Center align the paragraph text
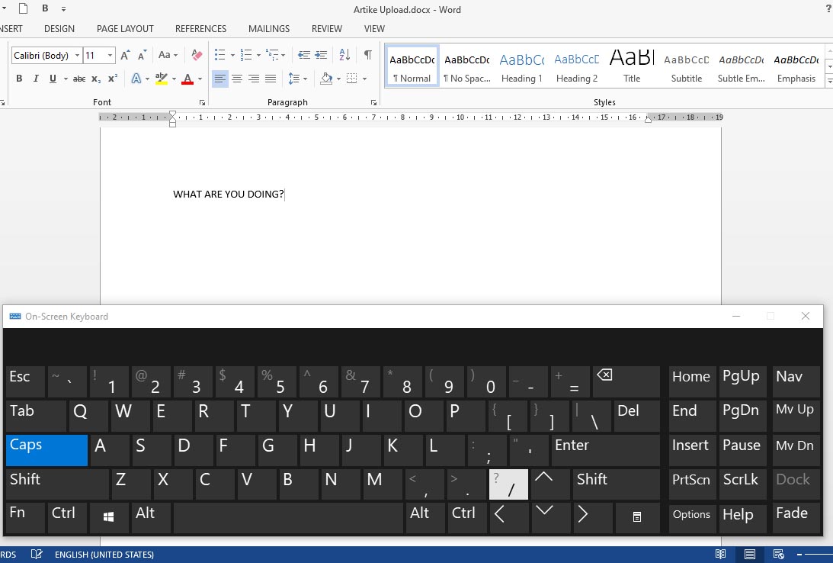This screenshot has width=833, height=563. (x=237, y=79)
